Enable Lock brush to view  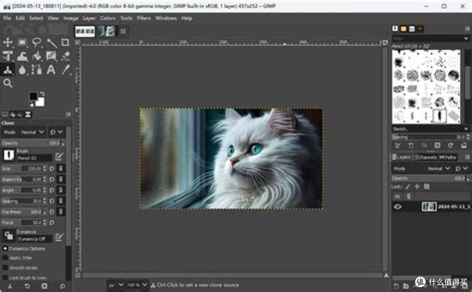[5, 278]
